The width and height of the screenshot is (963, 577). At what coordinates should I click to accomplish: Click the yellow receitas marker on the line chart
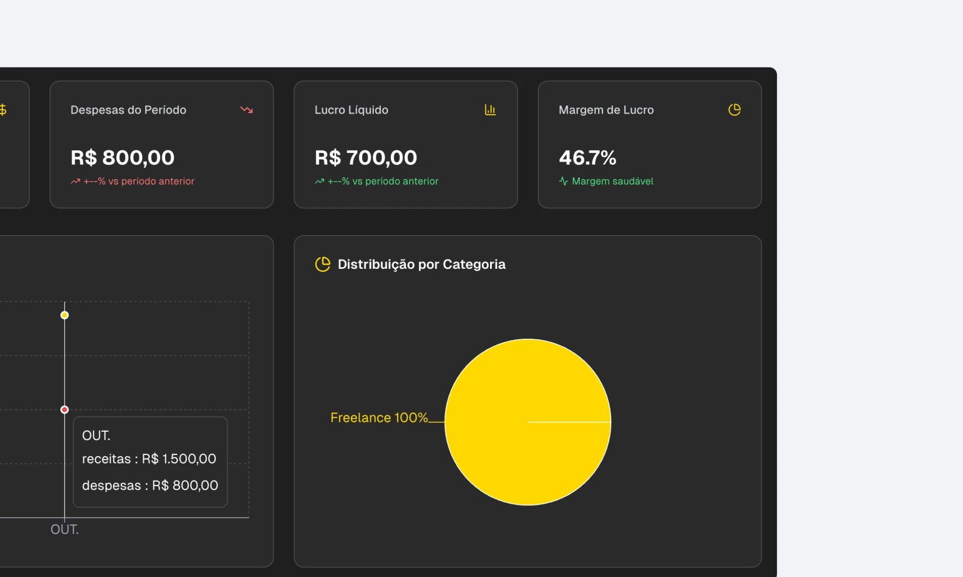click(x=64, y=315)
